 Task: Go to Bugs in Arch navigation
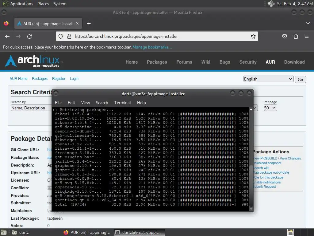[x=225, y=62]
